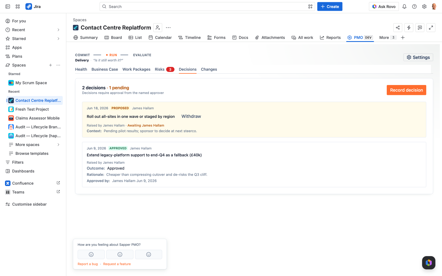Click the add people icon beside project title
The image size is (442, 276).
click(x=158, y=28)
